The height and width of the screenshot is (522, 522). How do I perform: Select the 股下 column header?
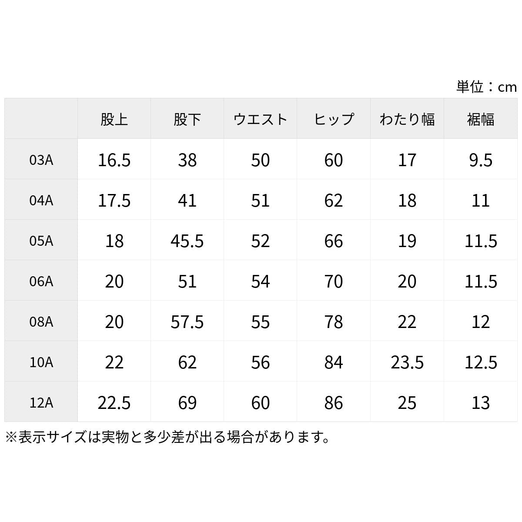(187, 119)
